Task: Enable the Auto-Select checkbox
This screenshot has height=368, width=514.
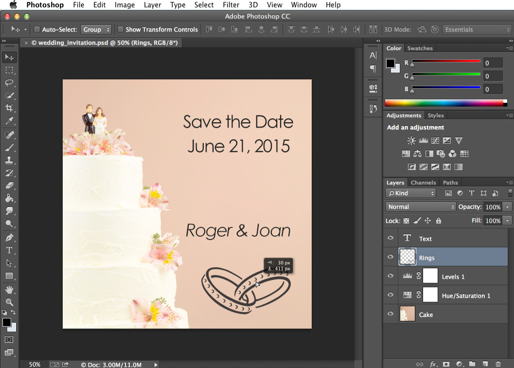Action: [36, 29]
